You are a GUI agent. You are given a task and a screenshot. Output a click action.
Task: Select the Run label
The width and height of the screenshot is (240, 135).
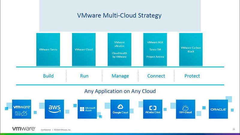[84, 76]
